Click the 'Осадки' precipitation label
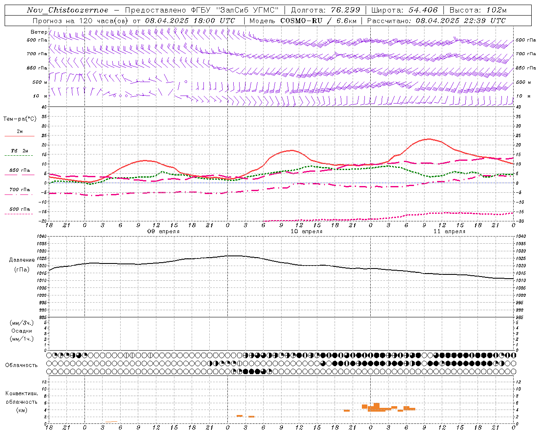Image resolution: width=538 pixels, height=431 pixels. pos(22,331)
